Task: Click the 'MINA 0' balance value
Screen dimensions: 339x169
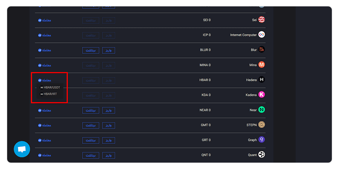Action: point(205,65)
